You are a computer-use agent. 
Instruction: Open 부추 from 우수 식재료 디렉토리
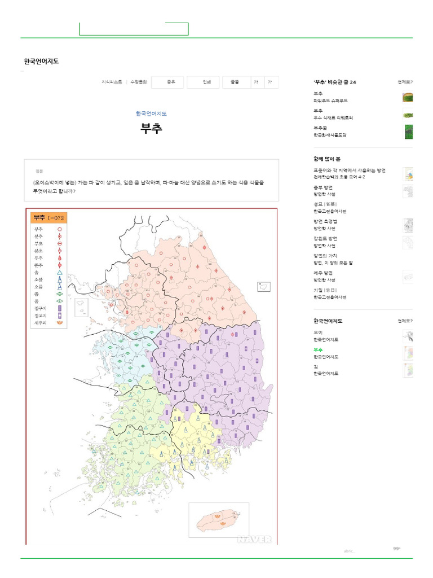click(318, 111)
